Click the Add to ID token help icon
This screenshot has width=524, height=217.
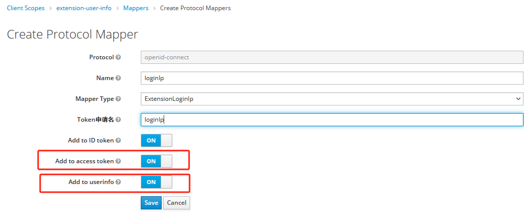118,140
